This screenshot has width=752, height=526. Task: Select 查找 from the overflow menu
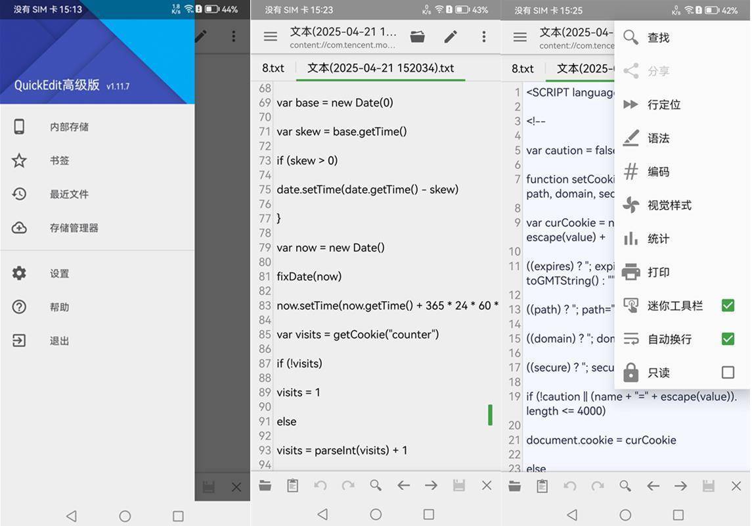point(658,37)
